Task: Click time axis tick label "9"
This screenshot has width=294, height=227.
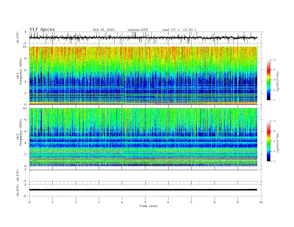Action: click(x=238, y=202)
